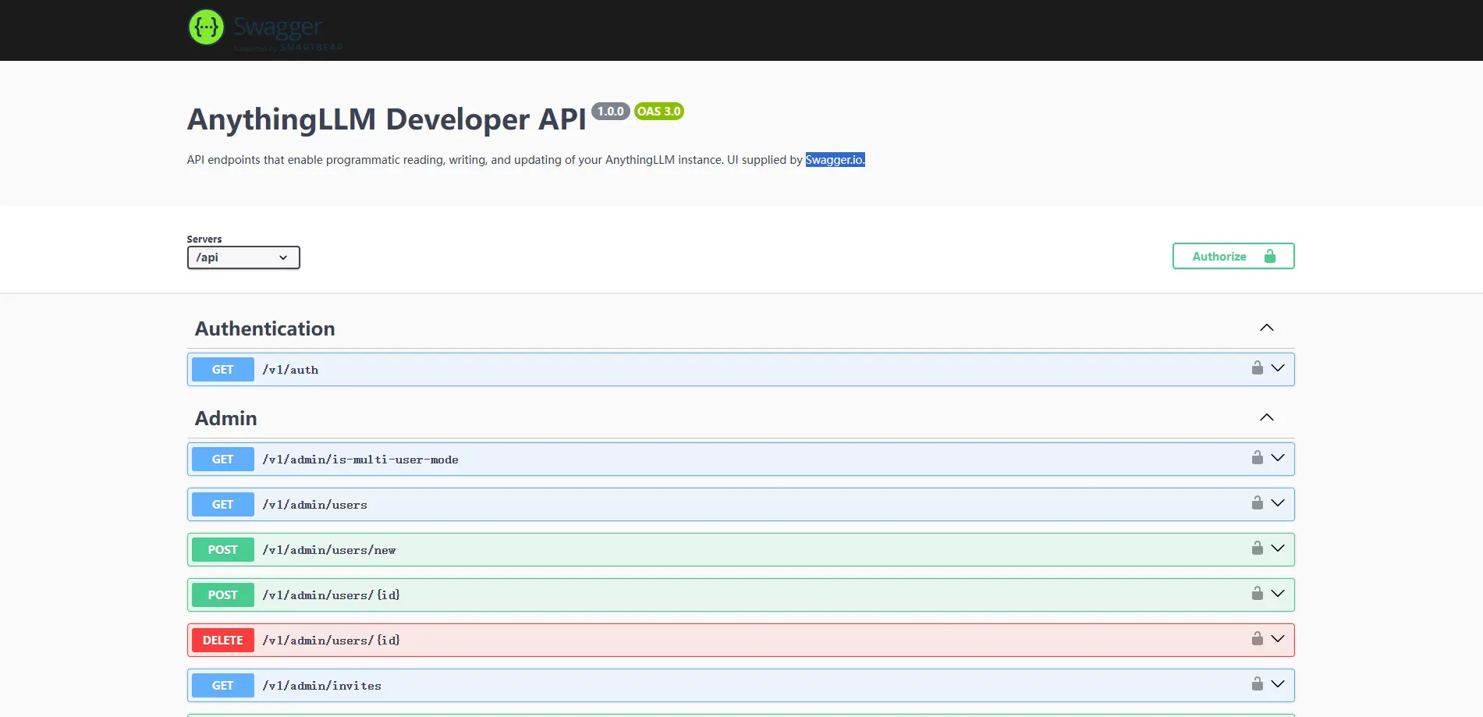Click the Swagger logo icon

tap(206, 27)
